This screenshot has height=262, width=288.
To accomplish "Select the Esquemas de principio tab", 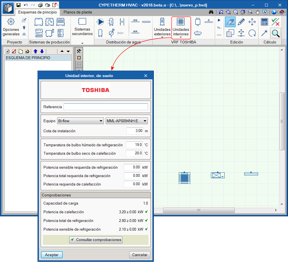I will (x=37, y=12).
